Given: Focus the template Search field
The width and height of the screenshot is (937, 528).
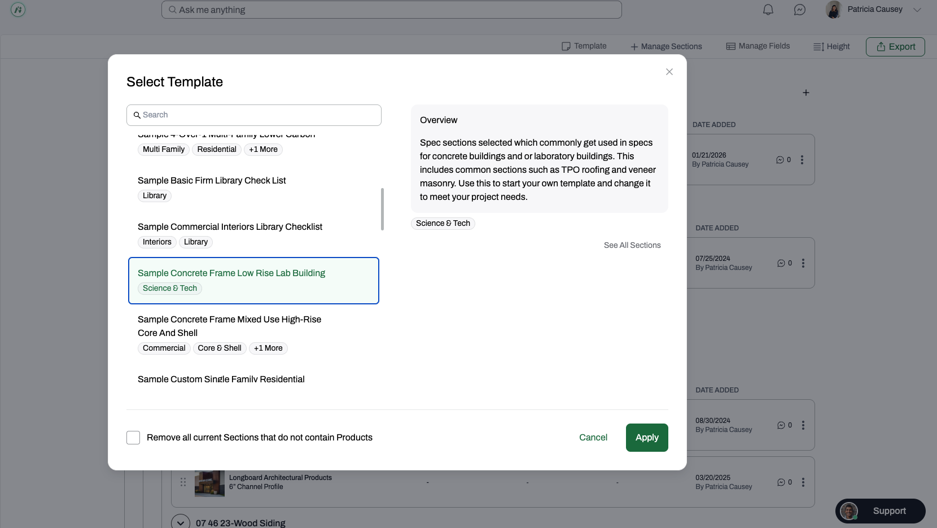Looking at the screenshot, I should (254, 115).
